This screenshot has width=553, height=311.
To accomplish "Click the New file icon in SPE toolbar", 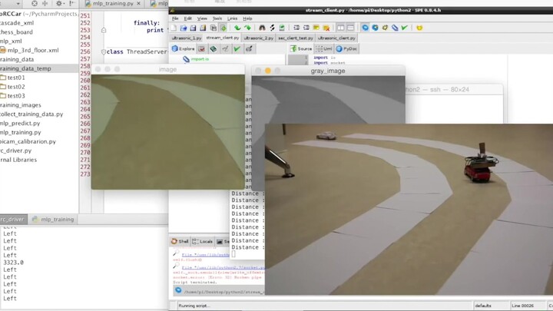I will click(x=174, y=28).
